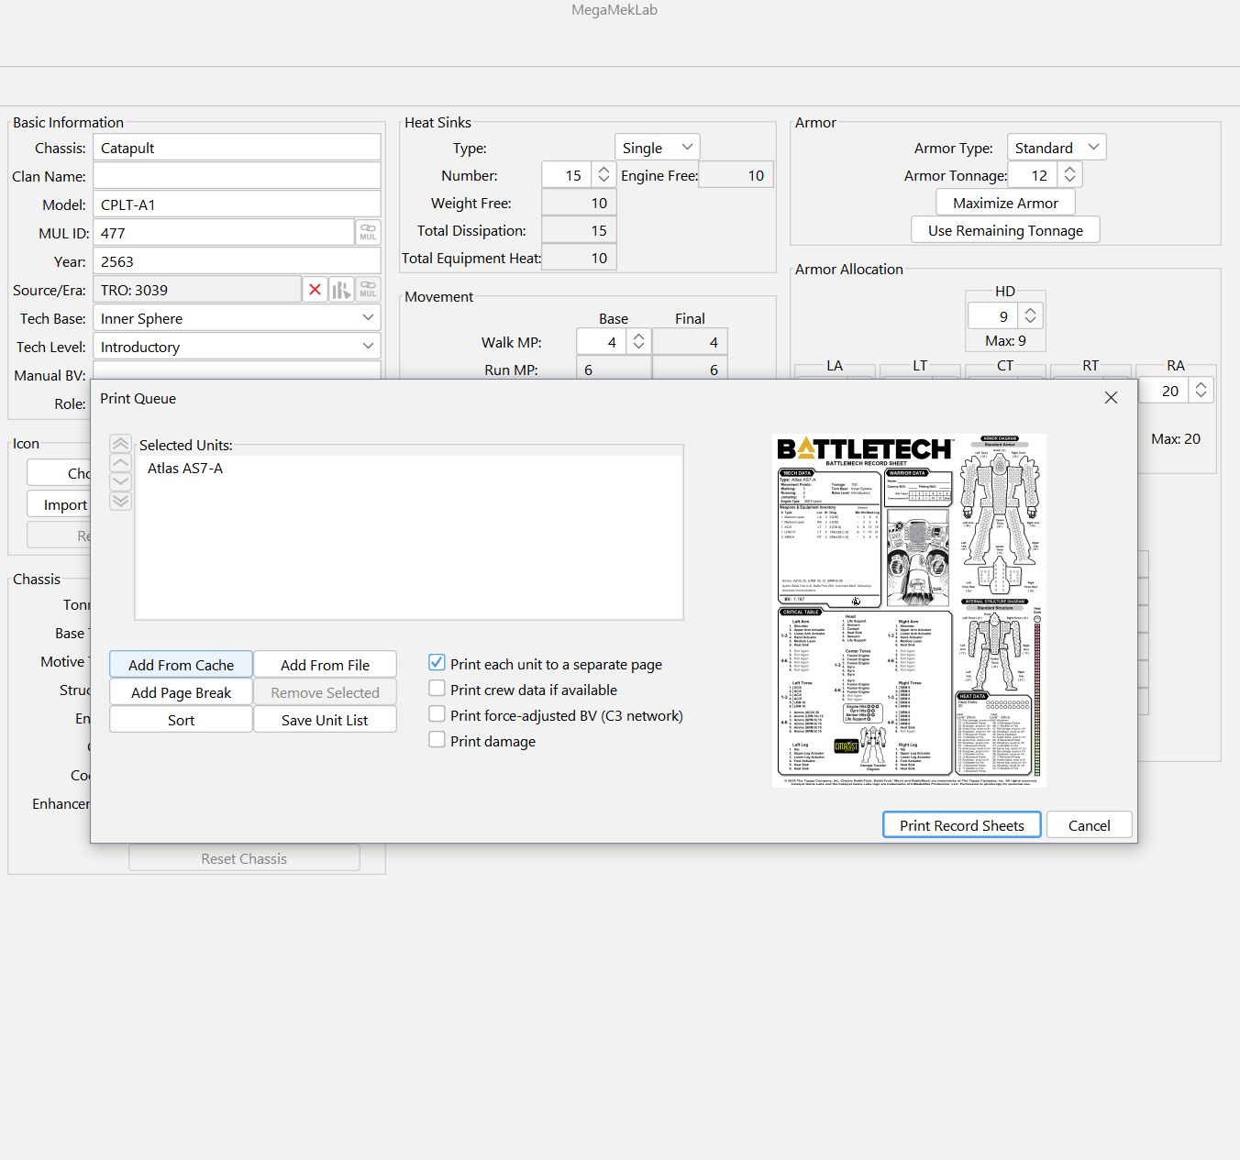Click the Maximize Armor button
This screenshot has width=1240, height=1160.
click(1005, 203)
